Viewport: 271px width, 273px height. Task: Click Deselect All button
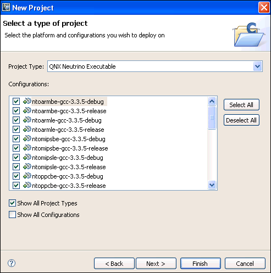coord(241,120)
